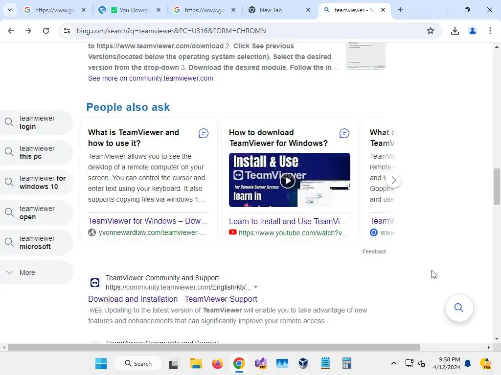Click the taskbar Search box
This screenshot has height=375, width=501.
pos(138,363)
